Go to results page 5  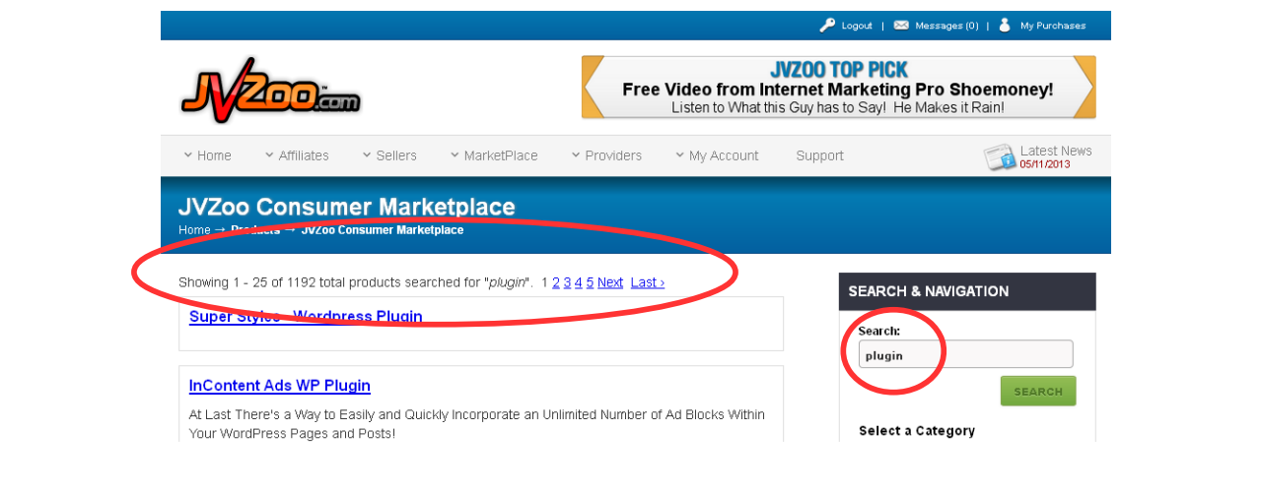[590, 282]
